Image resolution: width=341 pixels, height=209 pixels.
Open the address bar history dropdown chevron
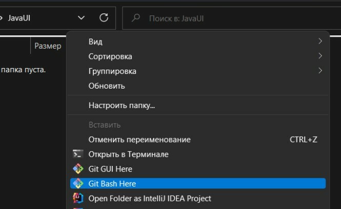(81, 18)
